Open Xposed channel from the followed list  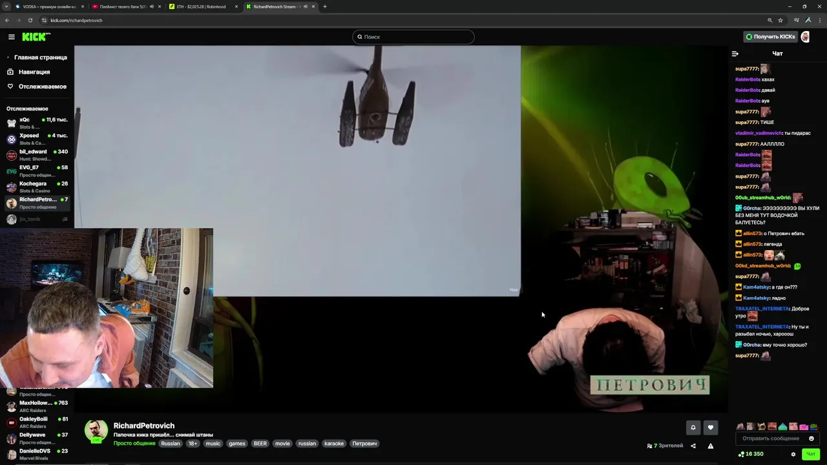[37, 139]
